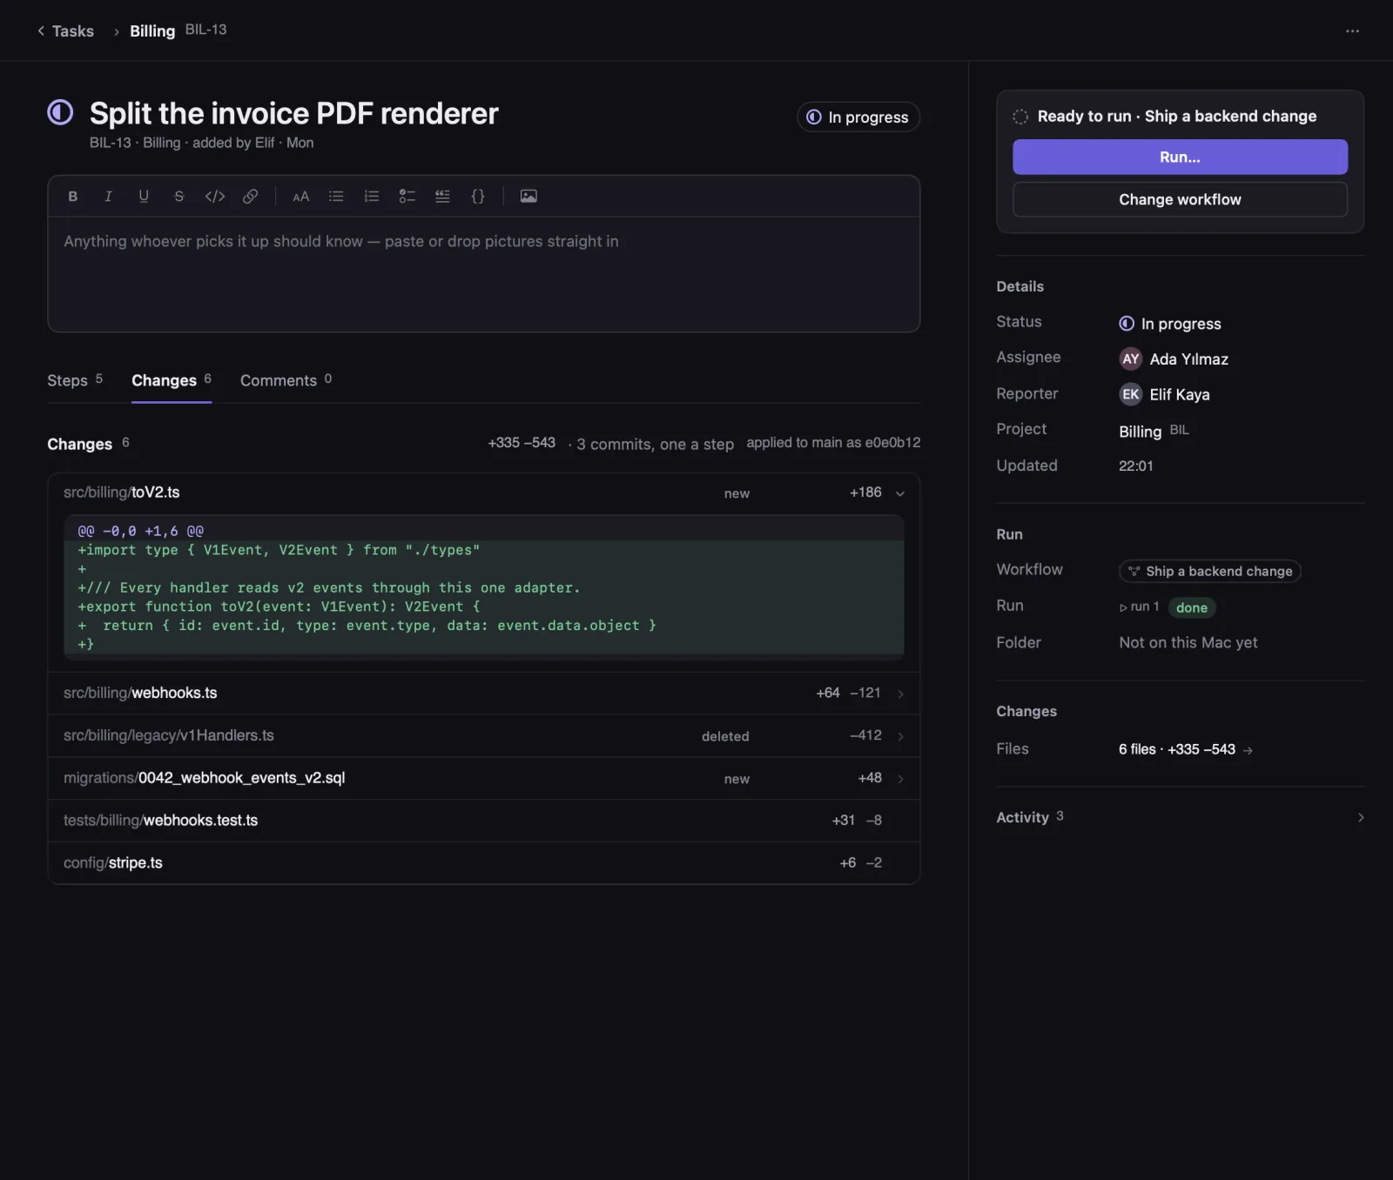This screenshot has width=1393, height=1180.
Task: Click the config/stripe.ts file row
Action: coord(484,863)
